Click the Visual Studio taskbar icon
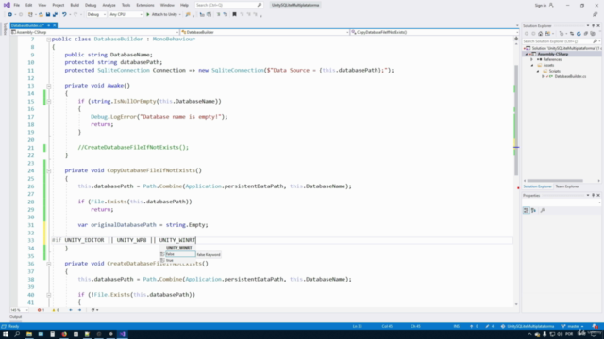 123,334
